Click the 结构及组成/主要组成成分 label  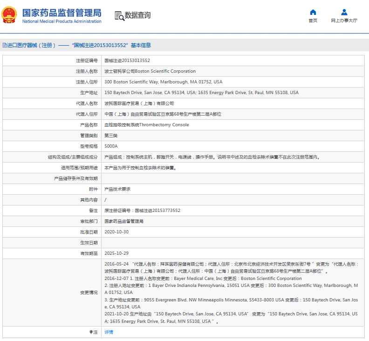(73, 157)
